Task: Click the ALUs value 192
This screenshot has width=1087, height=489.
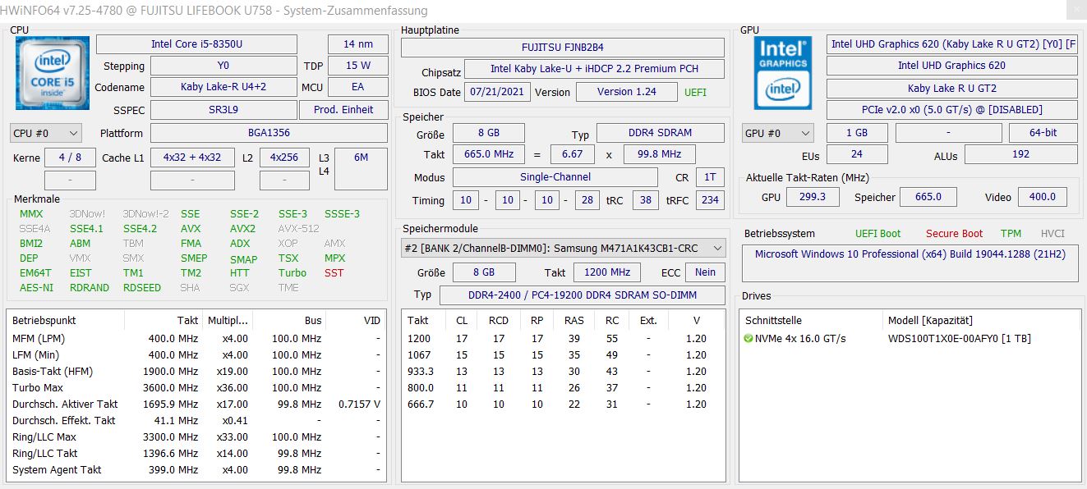Action: [1020, 154]
